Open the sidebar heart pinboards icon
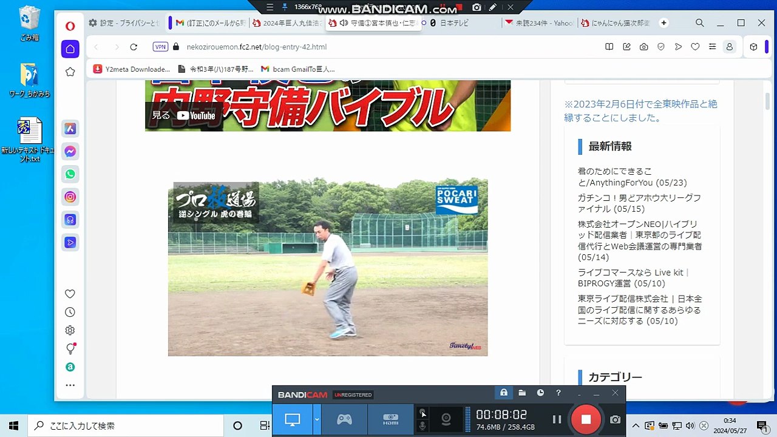 (70, 294)
